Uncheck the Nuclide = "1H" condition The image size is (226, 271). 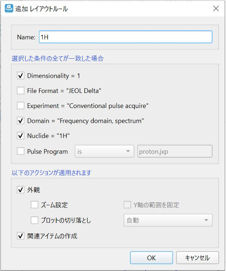[21, 136]
